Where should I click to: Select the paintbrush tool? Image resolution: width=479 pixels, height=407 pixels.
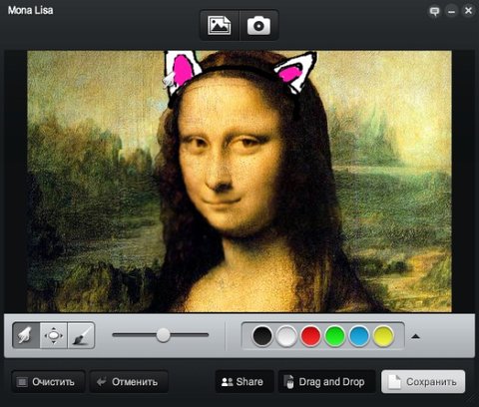pos(81,335)
